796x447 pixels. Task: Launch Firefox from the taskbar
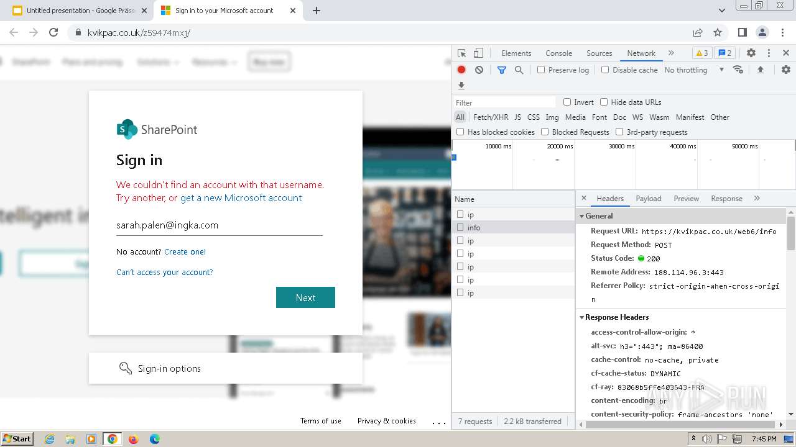(133, 439)
